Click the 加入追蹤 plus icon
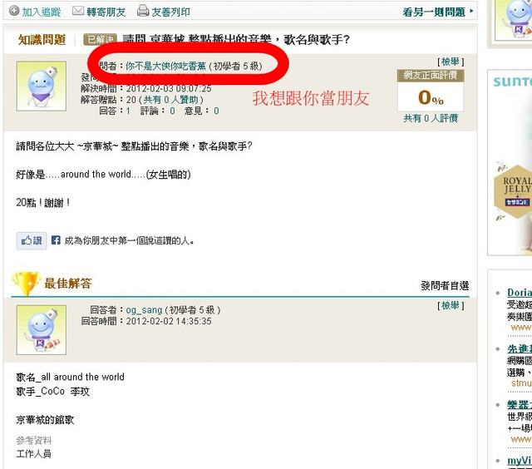 pos(14,11)
